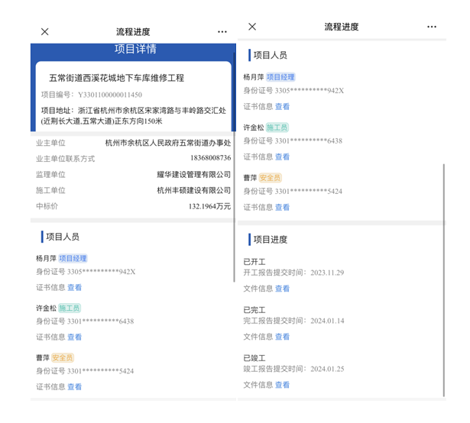View file info for 已开工 report

point(282,289)
